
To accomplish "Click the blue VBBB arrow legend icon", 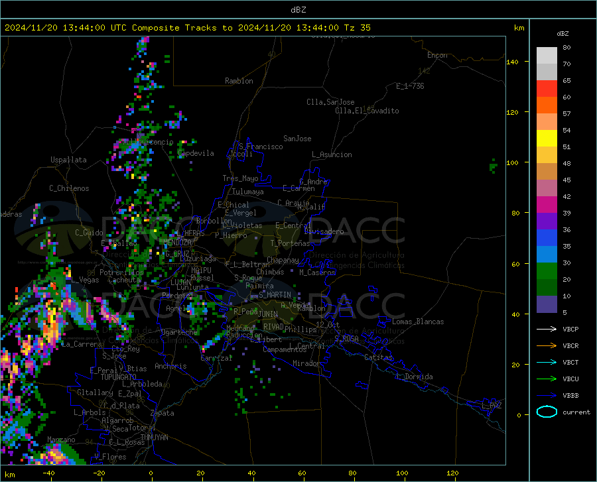I will click(547, 396).
